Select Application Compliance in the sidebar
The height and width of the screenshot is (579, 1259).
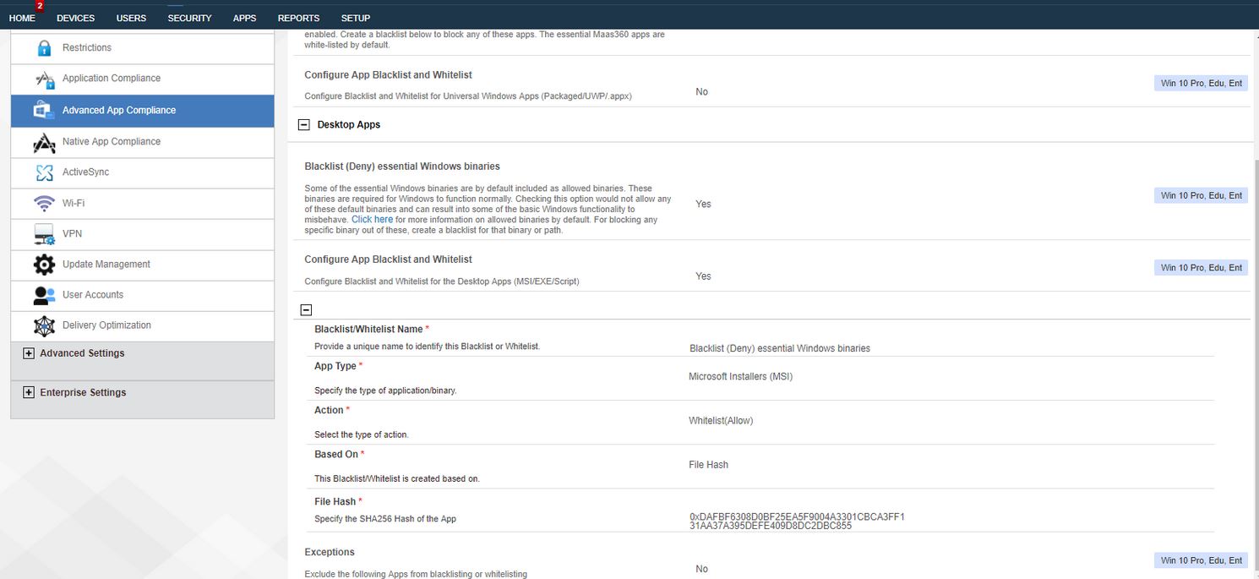click(142, 79)
